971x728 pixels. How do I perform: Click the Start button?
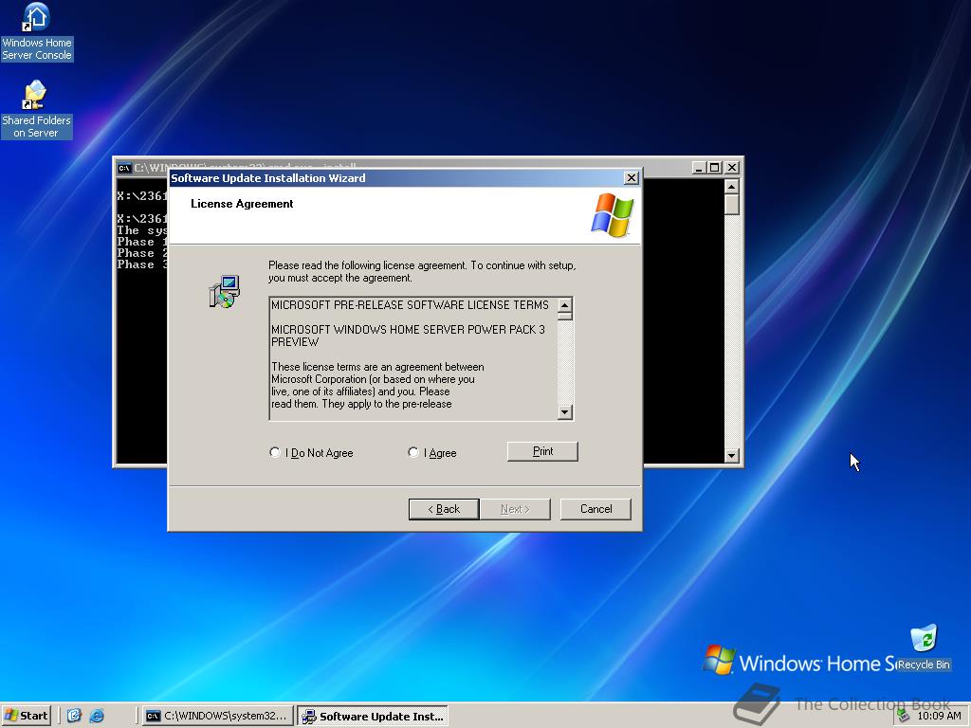(26, 717)
